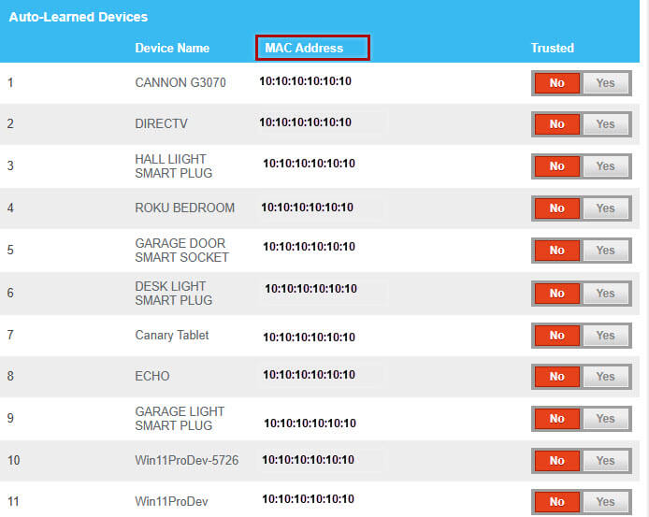Mark HALL LIIGHT SMART PLUG as trusted Yes
Image resolution: width=649 pixels, height=517 pixels.
[605, 166]
